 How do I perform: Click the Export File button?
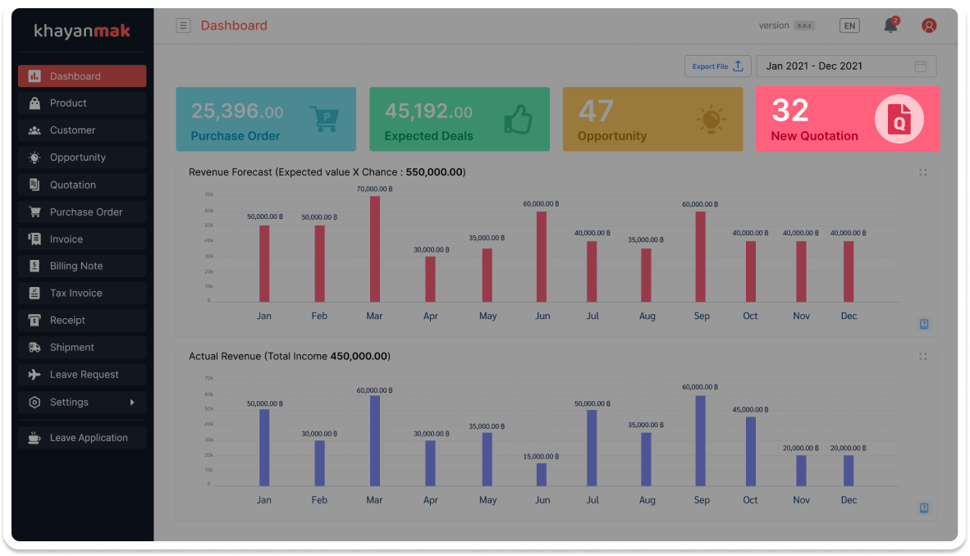click(x=717, y=66)
